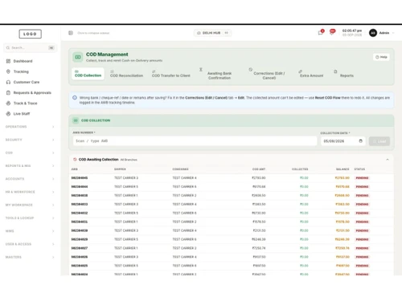402x301 pixels.
Task: Click the red icon beside COD Awaiting Collection
Action: coord(75,160)
